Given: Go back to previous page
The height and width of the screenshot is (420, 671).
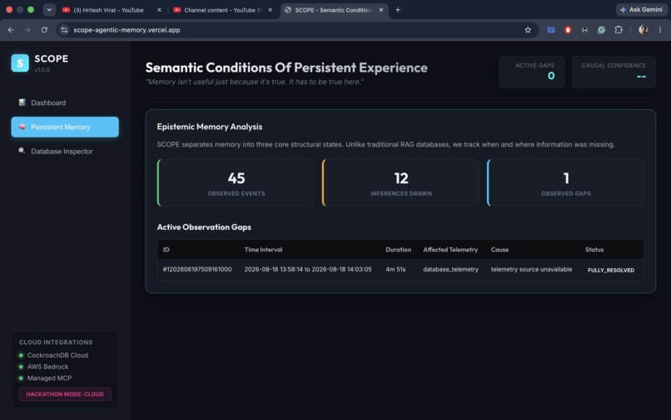Looking at the screenshot, I should click(x=11, y=29).
